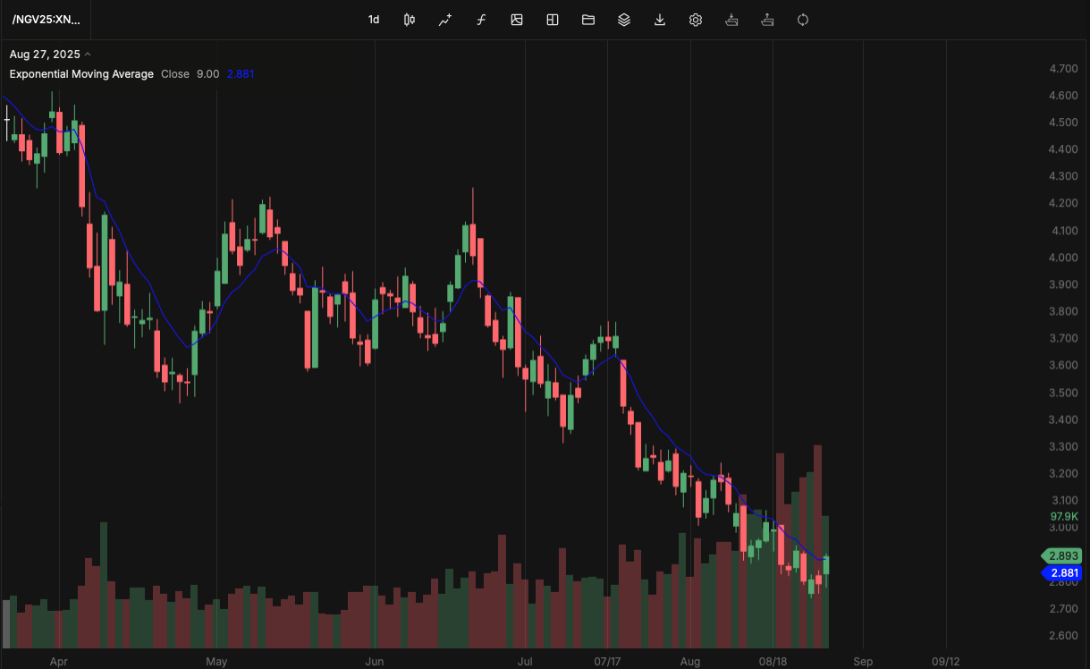Click the EMA value 2.881 in legend
1090x669 pixels.
[x=241, y=74]
